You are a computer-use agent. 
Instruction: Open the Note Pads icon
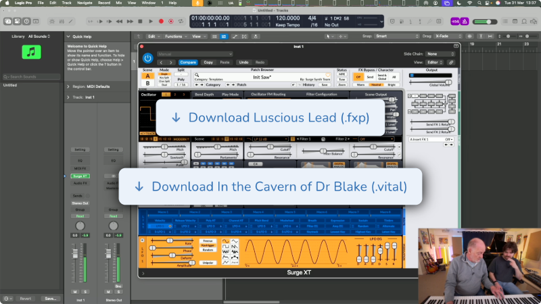tap(515, 22)
